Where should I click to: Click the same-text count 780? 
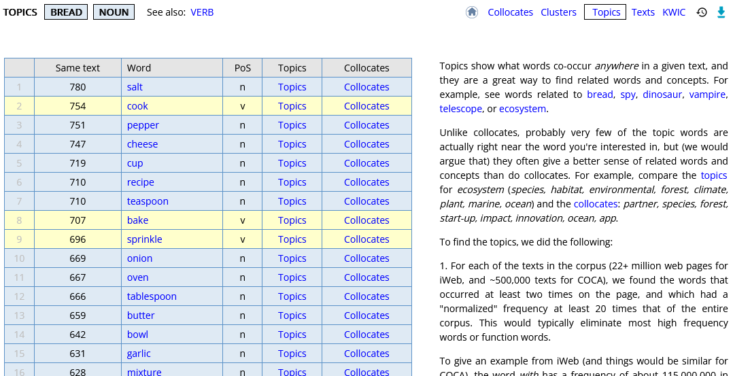(78, 87)
